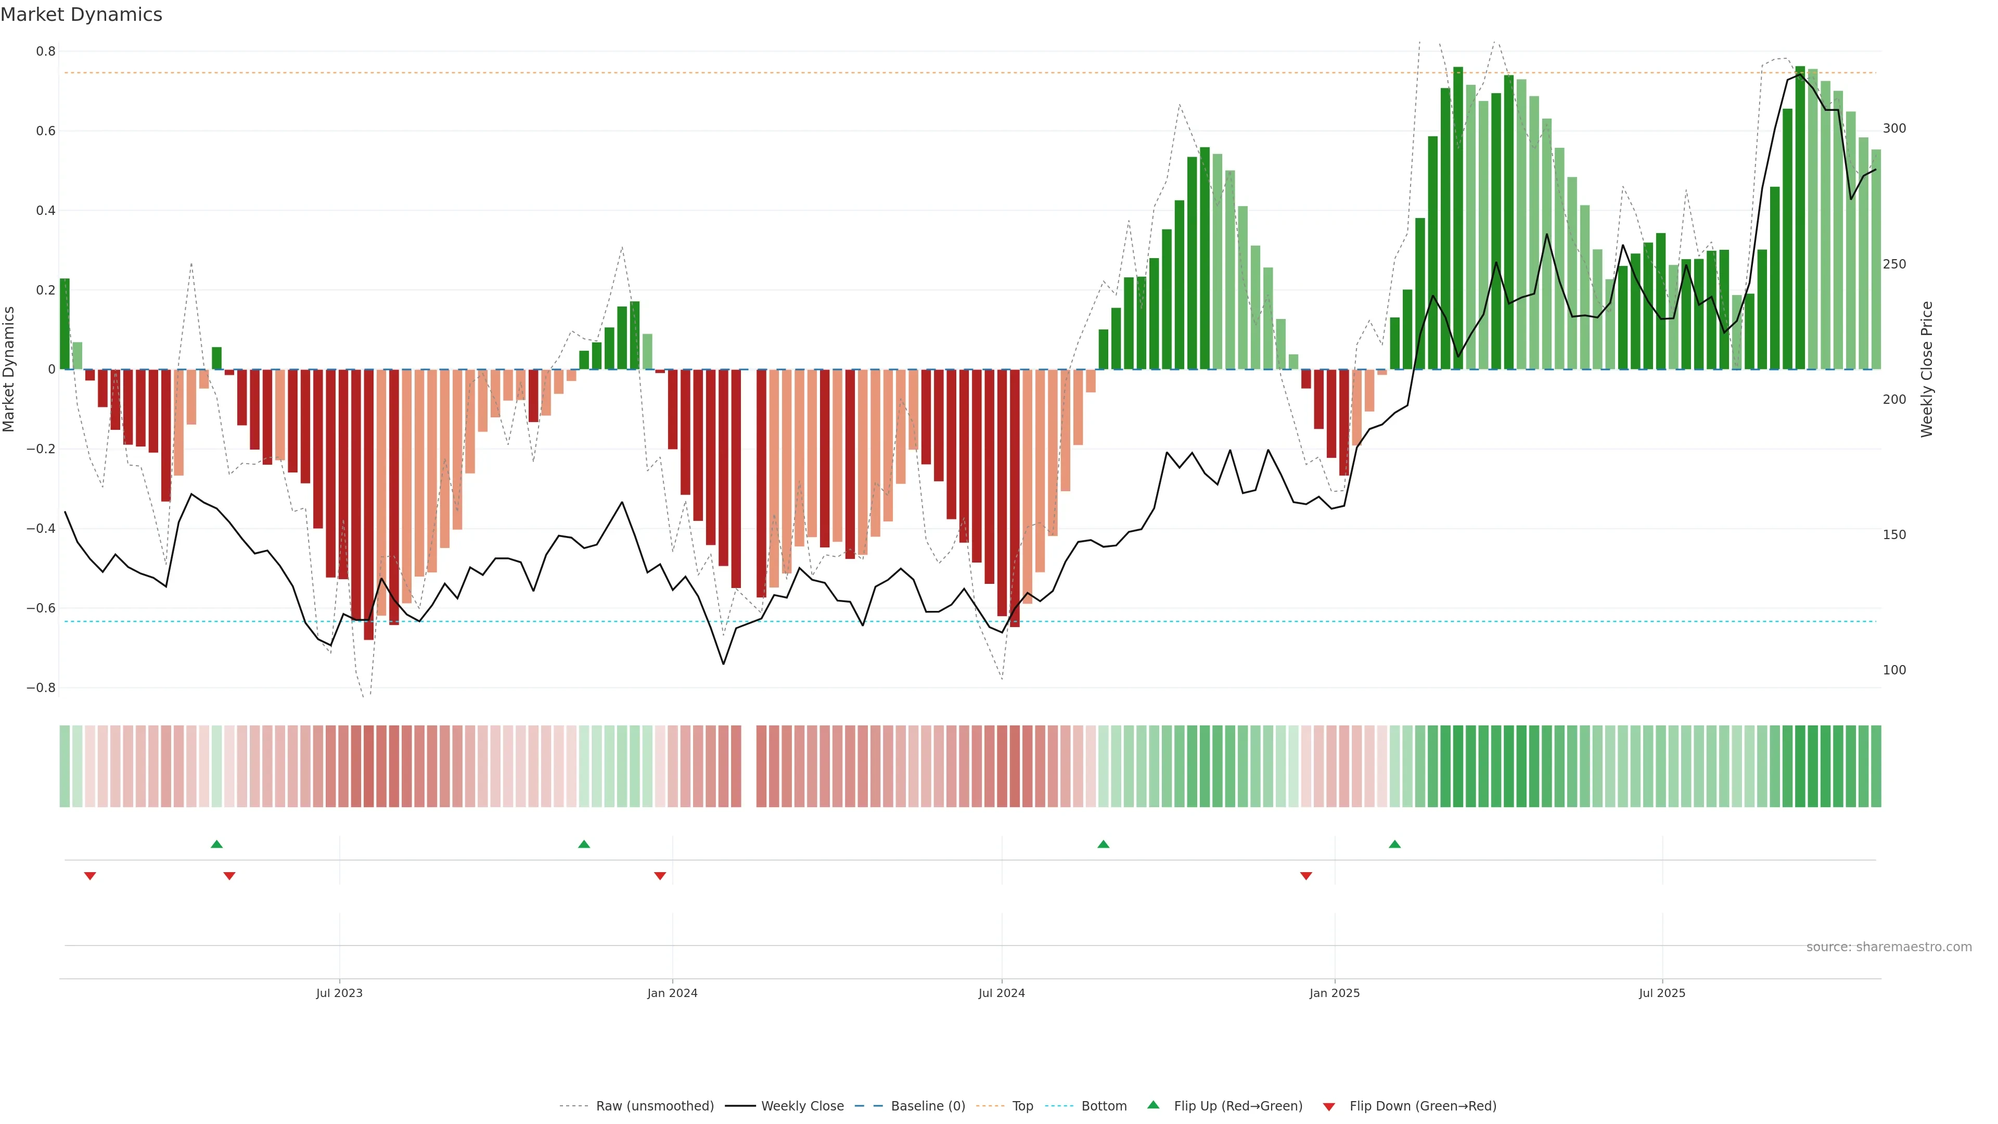Viewport: 1998px width, 1124px height.
Task: Click the first green flip-up marker before Jul 2023
Action: point(216,844)
